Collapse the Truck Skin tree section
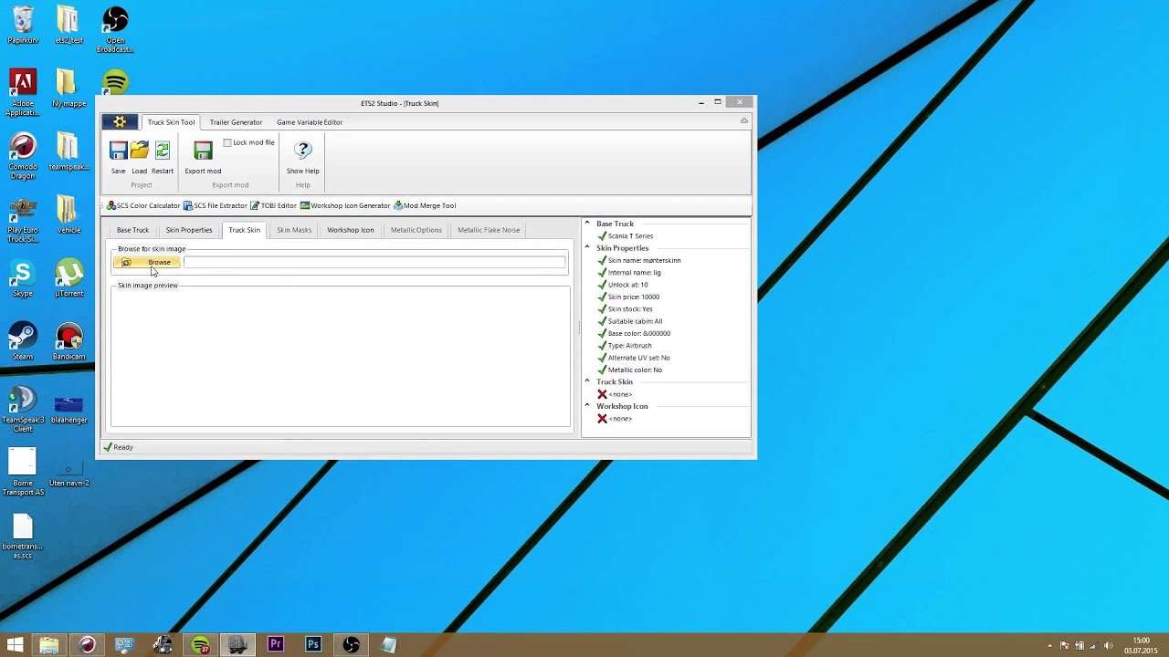 (x=587, y=381)
